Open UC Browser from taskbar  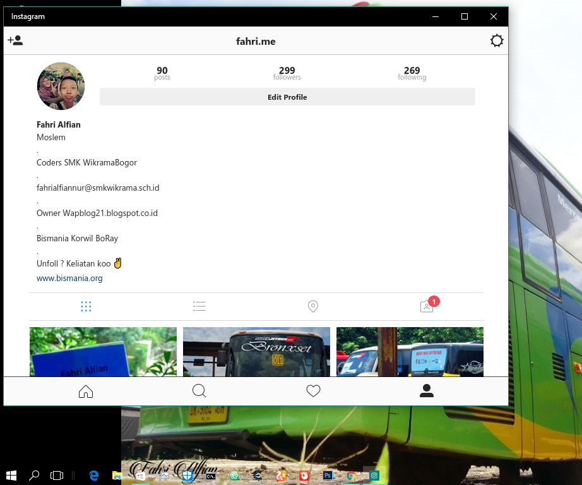(281, 476)
